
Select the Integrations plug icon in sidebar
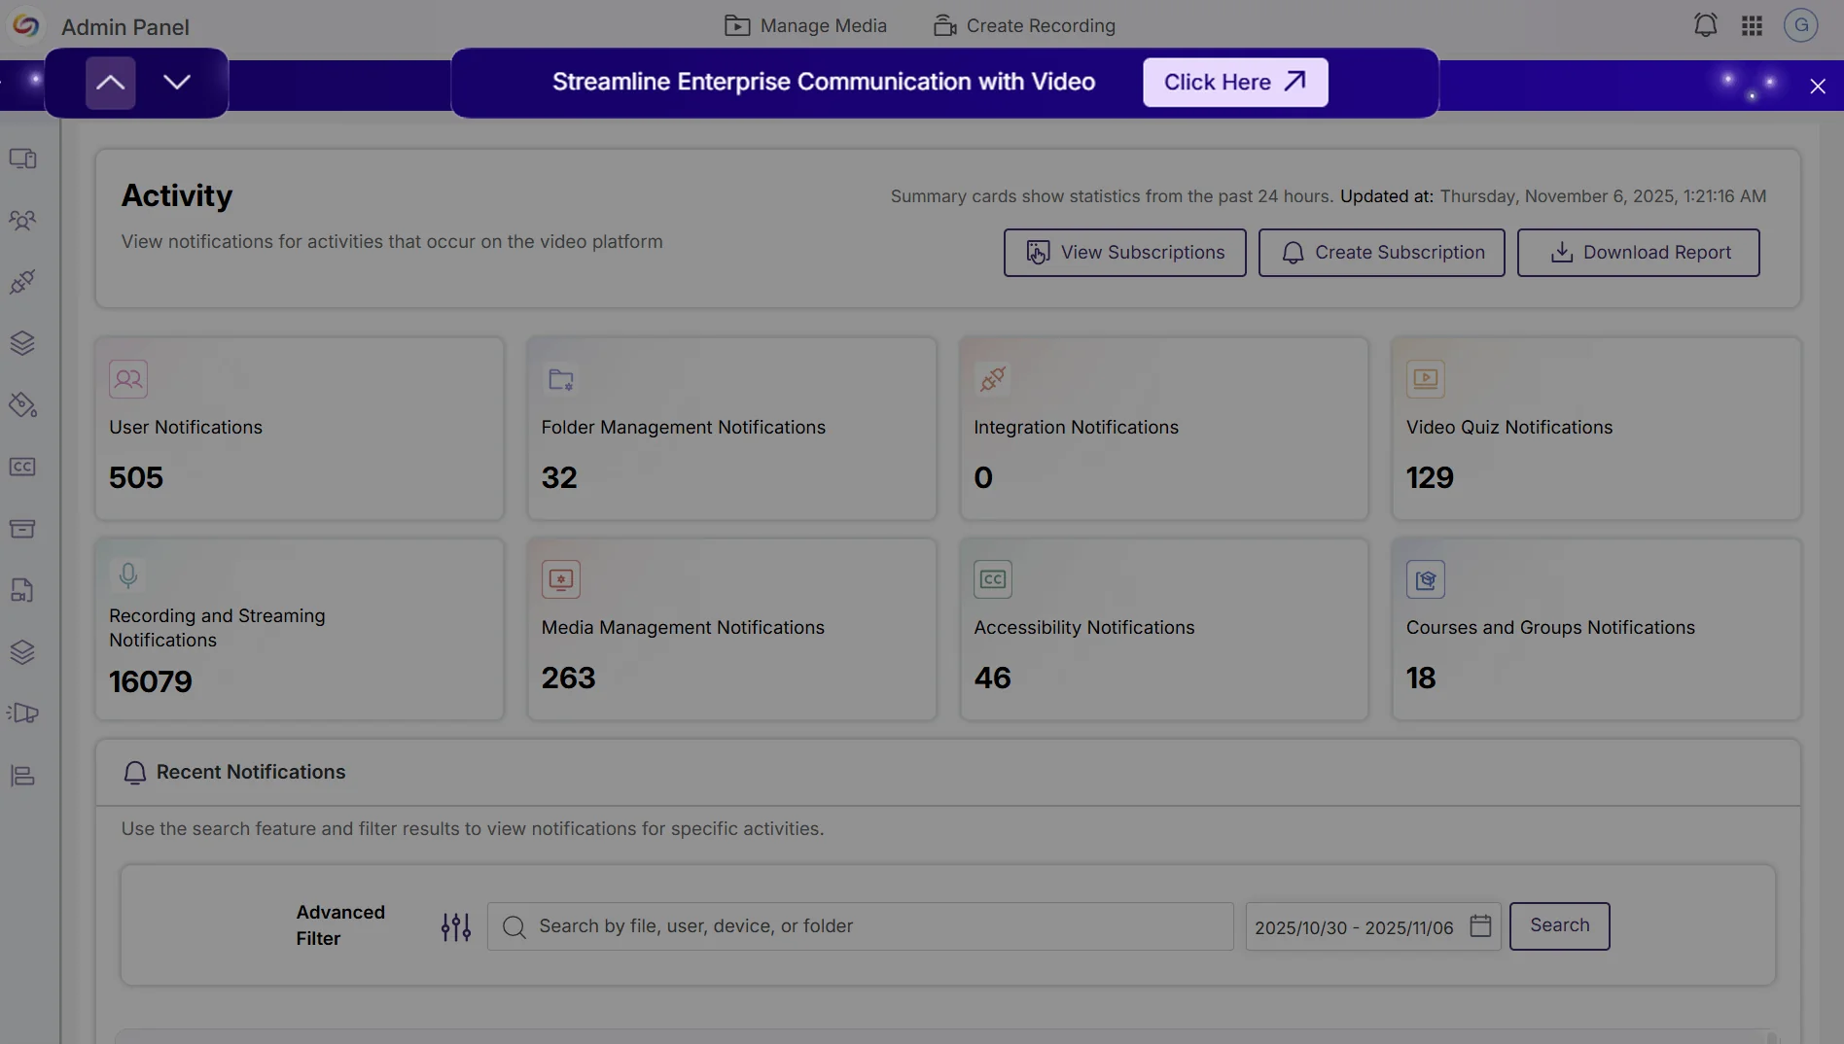tap(23, 282)
